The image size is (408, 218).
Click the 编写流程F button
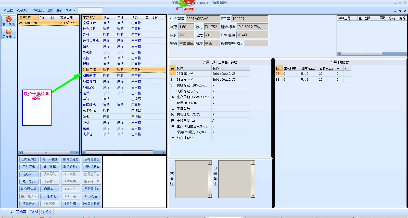(x=71, y=159)
